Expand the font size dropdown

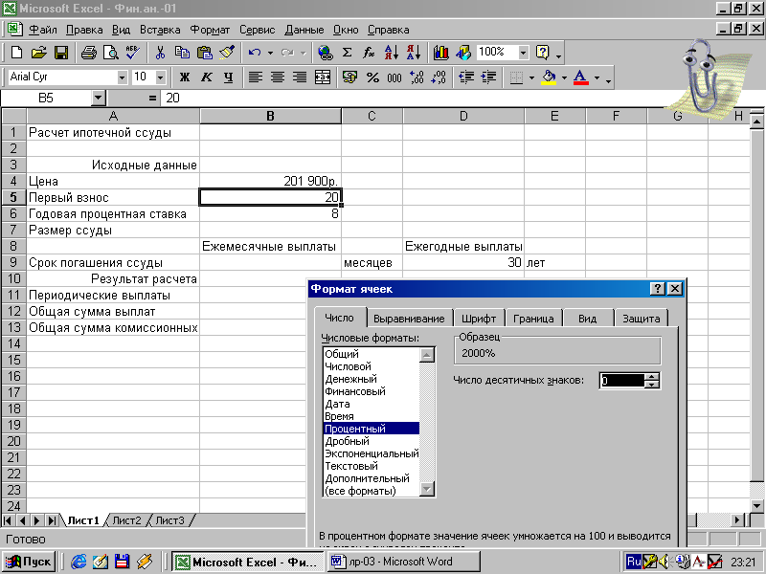click(x=161, y=77)
